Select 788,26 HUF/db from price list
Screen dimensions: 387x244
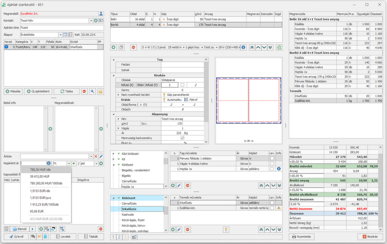pyautogui.click(x=39, y=169)
